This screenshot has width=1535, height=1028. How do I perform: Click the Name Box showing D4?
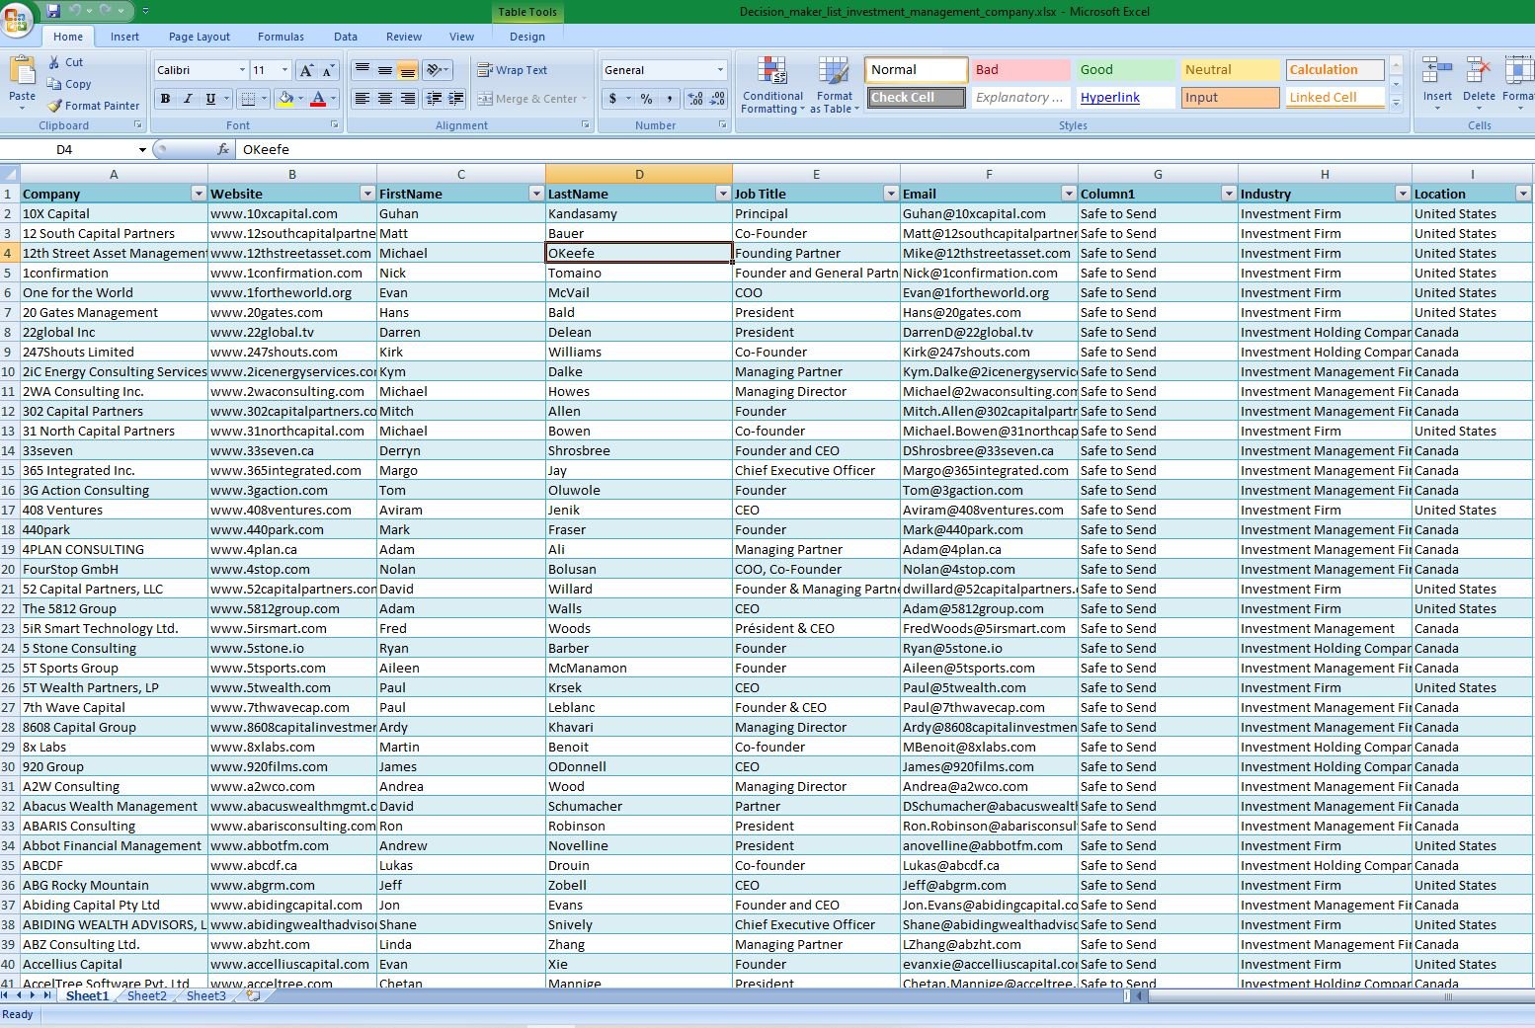pos(65,150)
